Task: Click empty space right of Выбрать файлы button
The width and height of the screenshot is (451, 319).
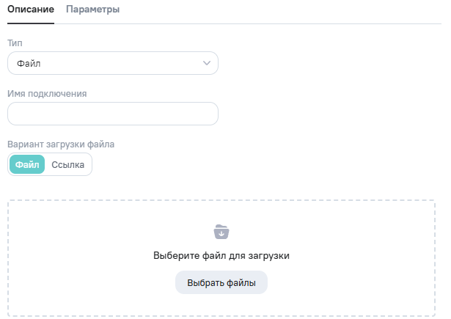Action: (x=345, y=282)
